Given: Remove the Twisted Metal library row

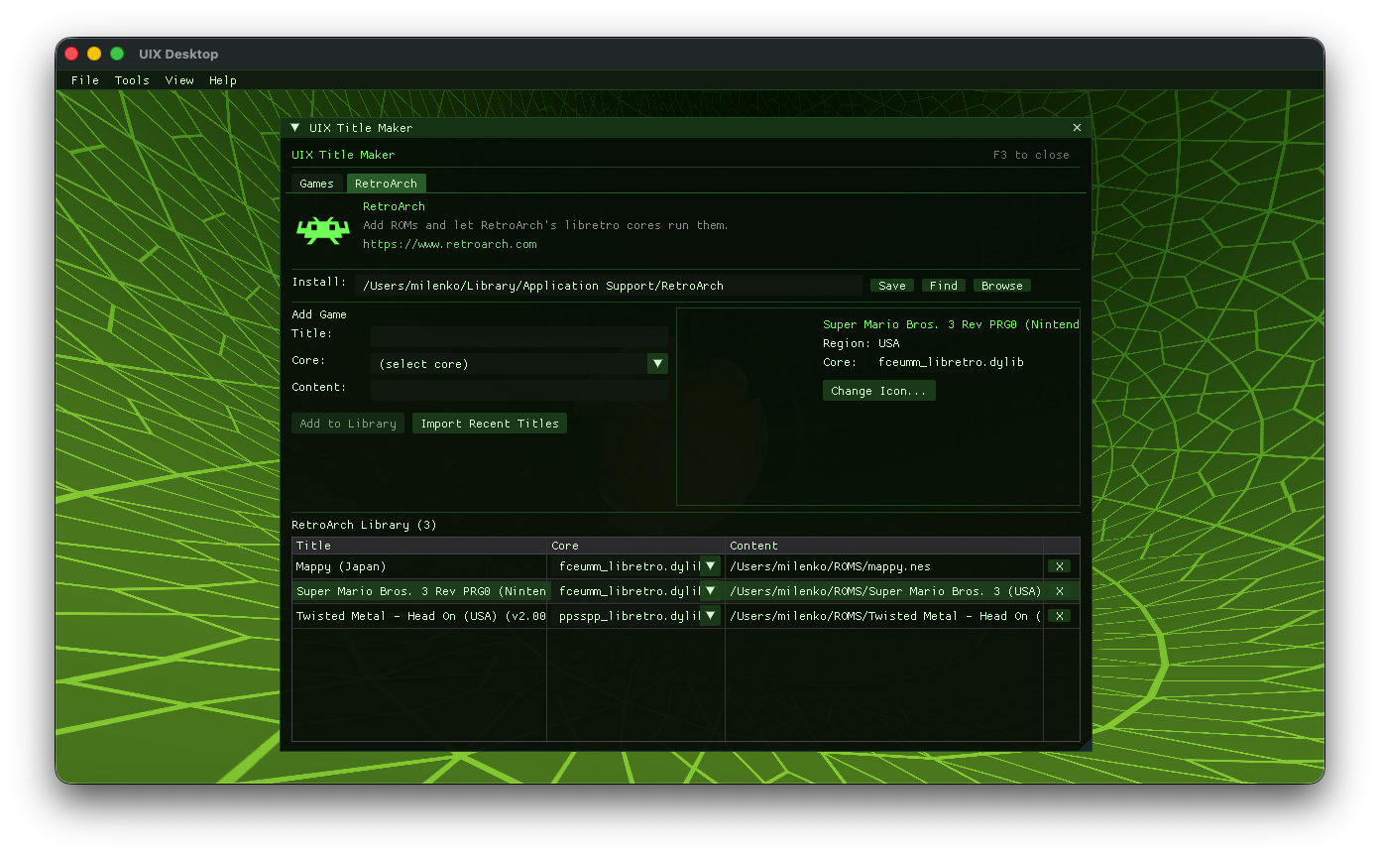Looking at the screenshot, I should (x=1059, y=616).
